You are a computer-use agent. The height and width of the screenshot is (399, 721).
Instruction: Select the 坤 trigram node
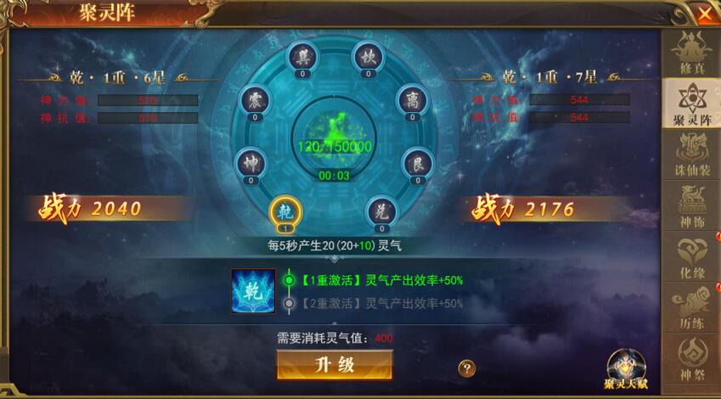pyautogui.click(x=251, y=164)
